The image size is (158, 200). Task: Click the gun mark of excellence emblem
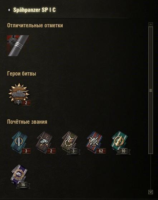(x=18, y=46)
